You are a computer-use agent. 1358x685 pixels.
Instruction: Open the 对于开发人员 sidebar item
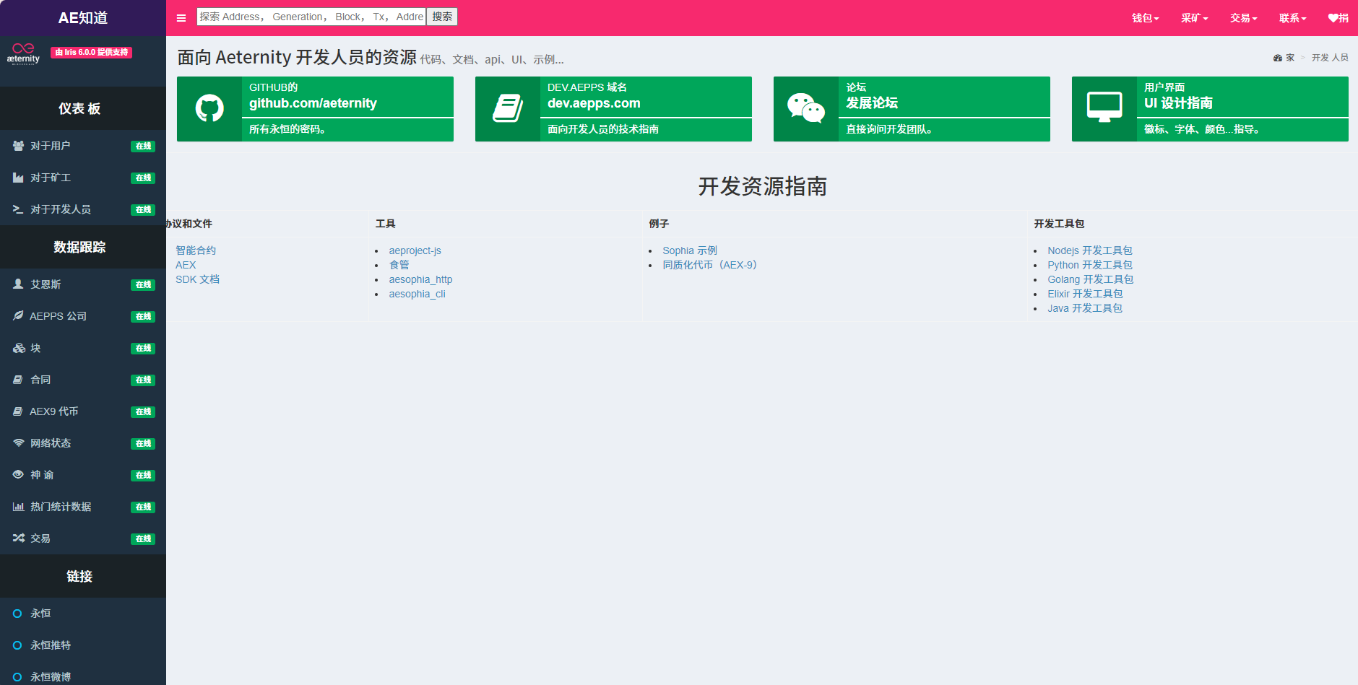coord(83,209)
